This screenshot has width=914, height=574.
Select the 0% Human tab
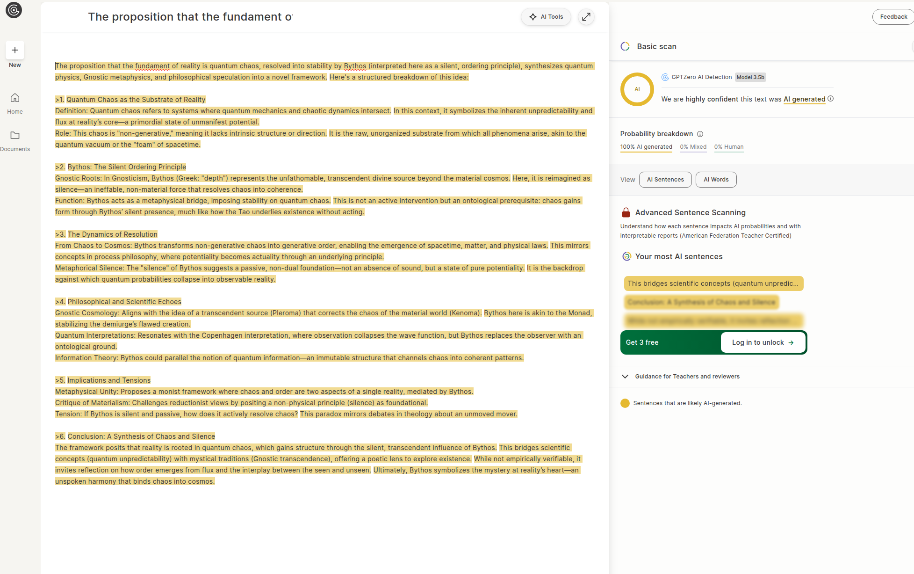tap(728, 147)
